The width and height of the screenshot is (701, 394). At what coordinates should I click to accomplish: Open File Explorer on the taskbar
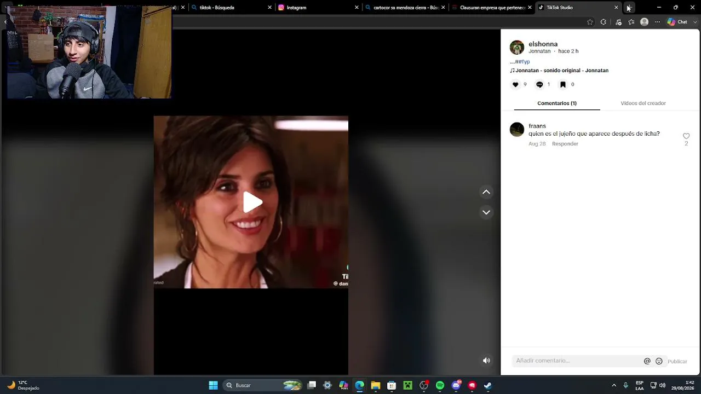click(376, 385)
